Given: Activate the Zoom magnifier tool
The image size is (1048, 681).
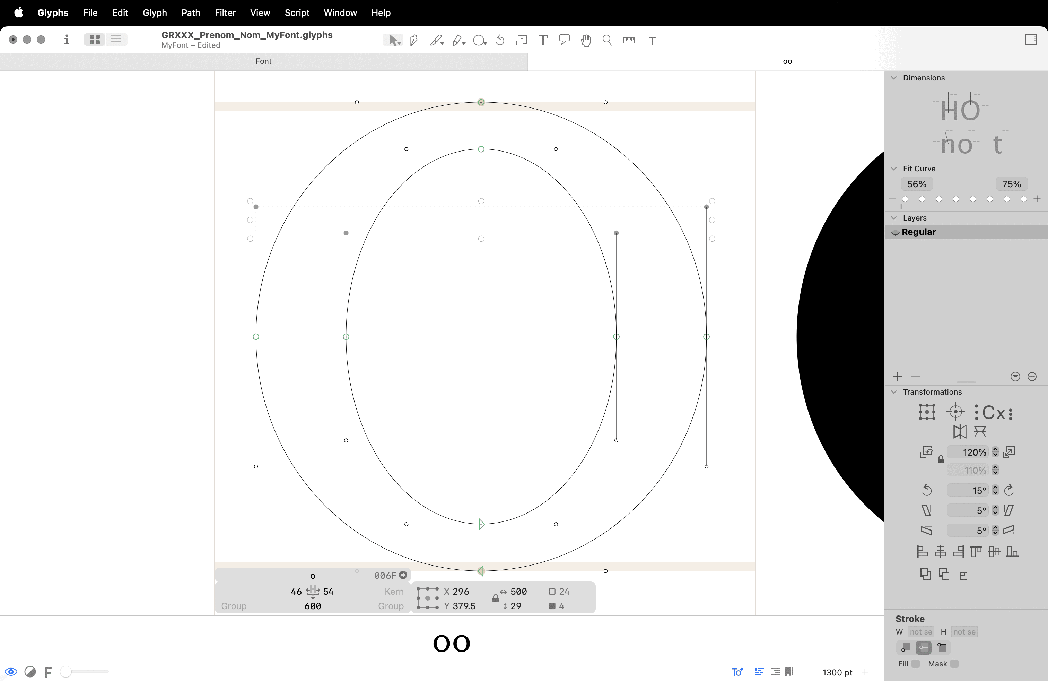Looking at the screenshot, I should point(607,41).
